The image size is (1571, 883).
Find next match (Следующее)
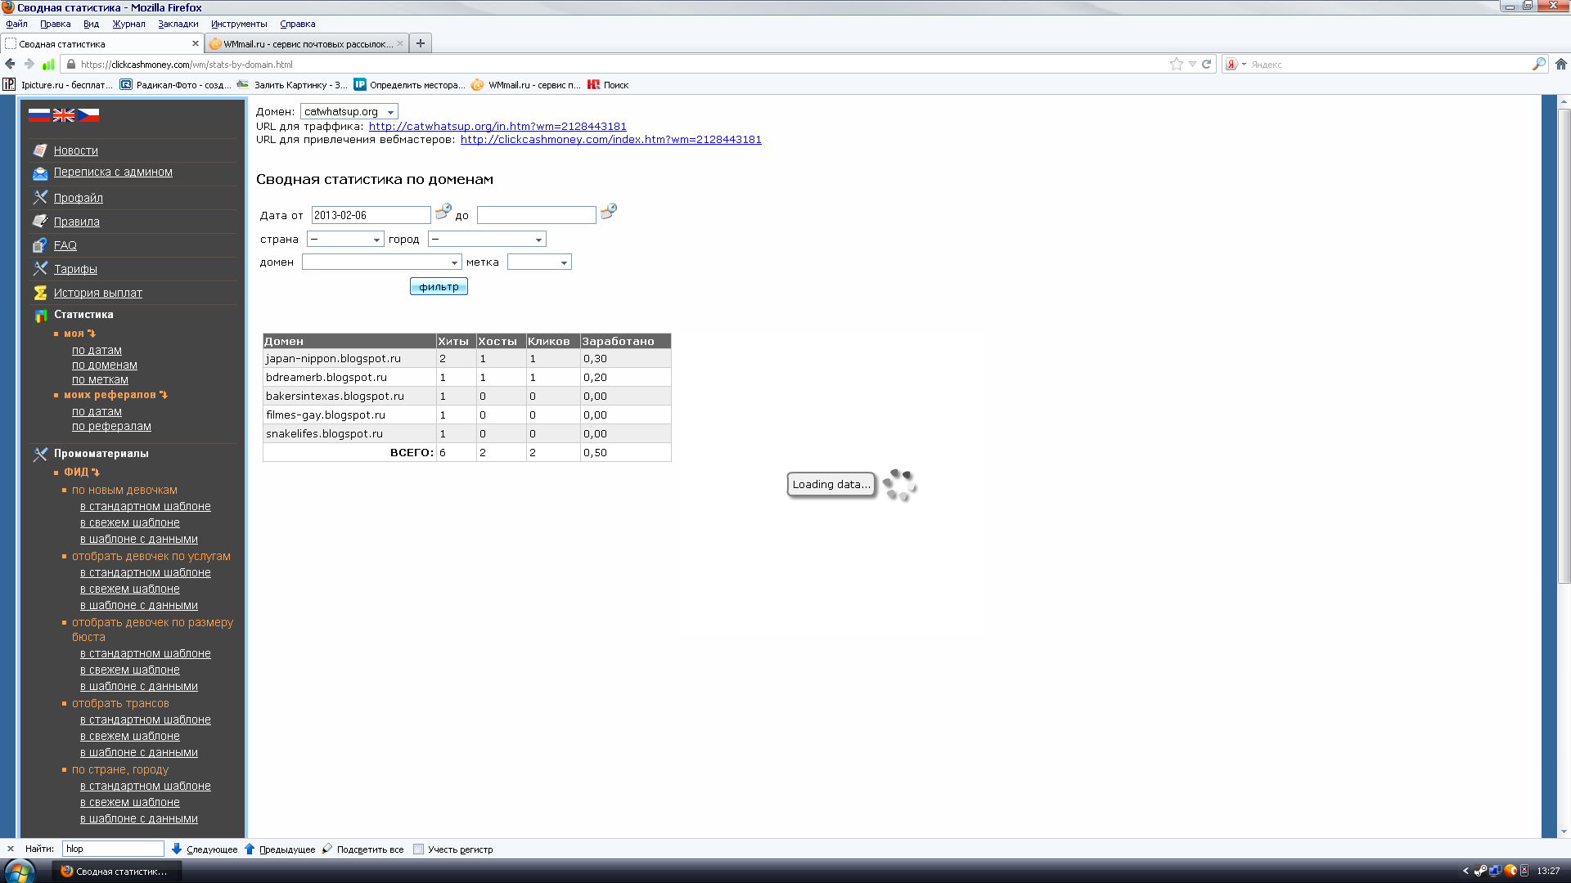(x=205, y=849)
